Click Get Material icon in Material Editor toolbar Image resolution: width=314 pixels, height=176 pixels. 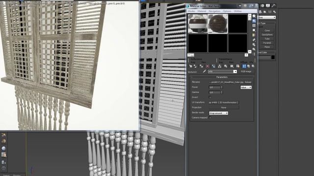[x=191, y=66]
